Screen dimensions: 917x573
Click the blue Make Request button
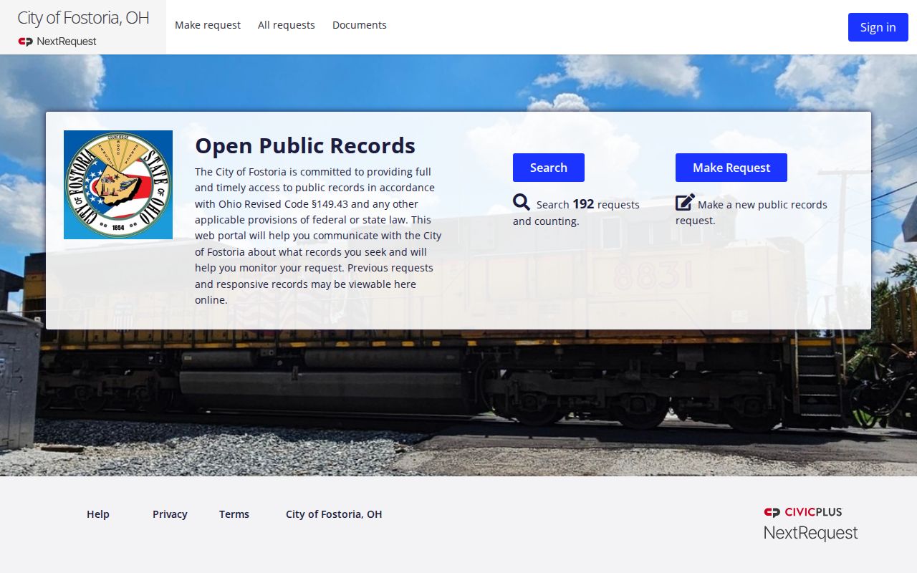(731, 168)
